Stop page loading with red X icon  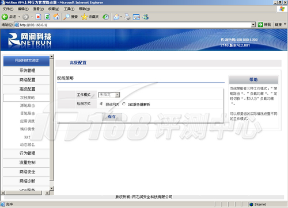[x=39, y=17]
